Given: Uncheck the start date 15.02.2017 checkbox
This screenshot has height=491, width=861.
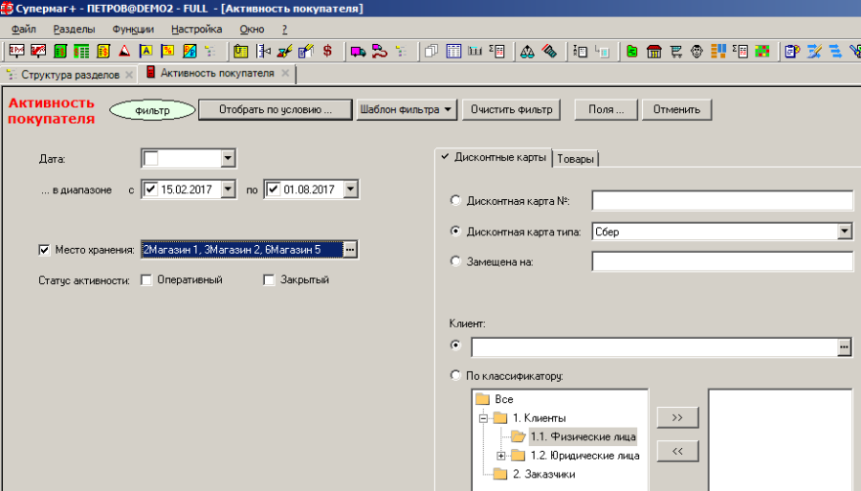Looking at the screenshot, I should click(150, 190).
